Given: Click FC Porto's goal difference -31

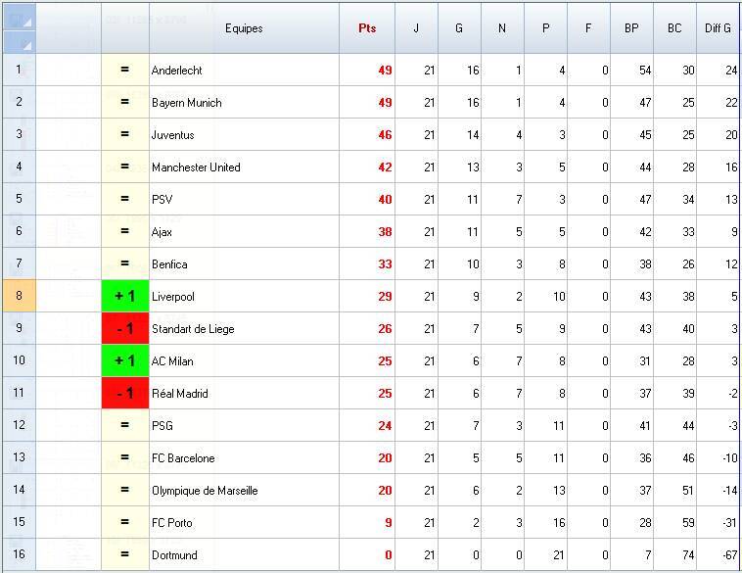Looking at the screenshot, I should pyautogui.click(x=719, y=523).
